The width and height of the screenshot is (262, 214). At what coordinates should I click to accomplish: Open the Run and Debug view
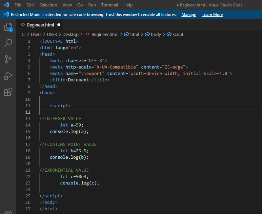pyautogui.click(x=8, y=76)
